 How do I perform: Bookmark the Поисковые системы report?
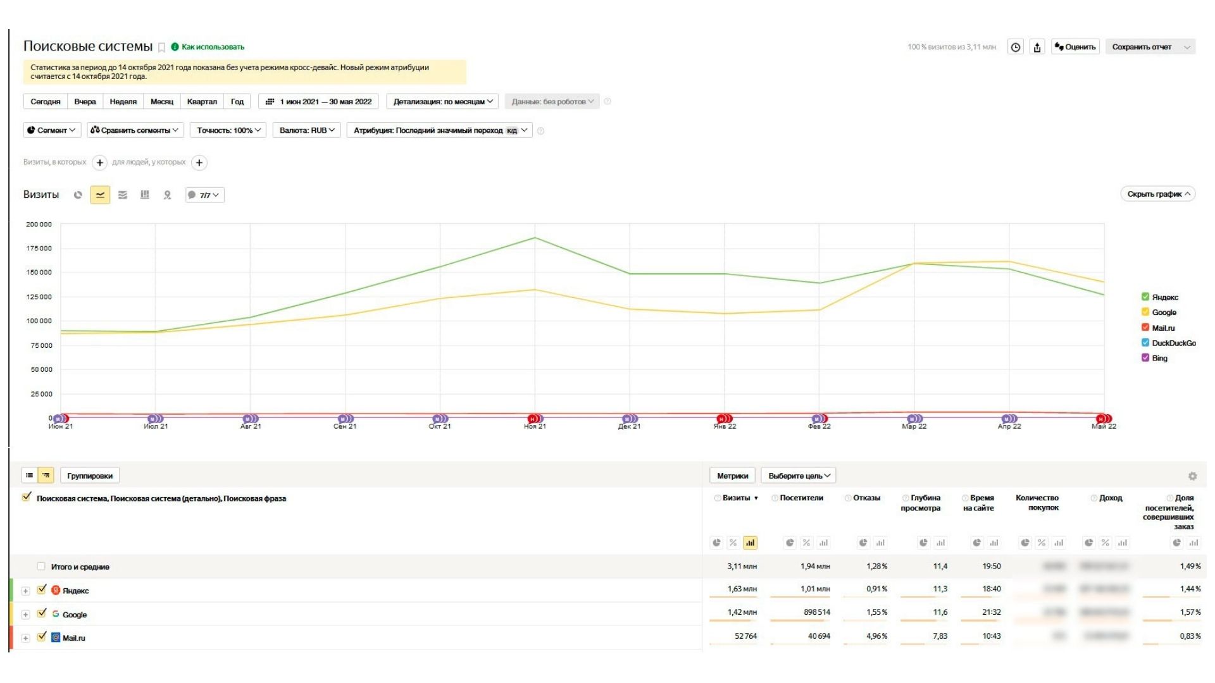tap(162, 47)
